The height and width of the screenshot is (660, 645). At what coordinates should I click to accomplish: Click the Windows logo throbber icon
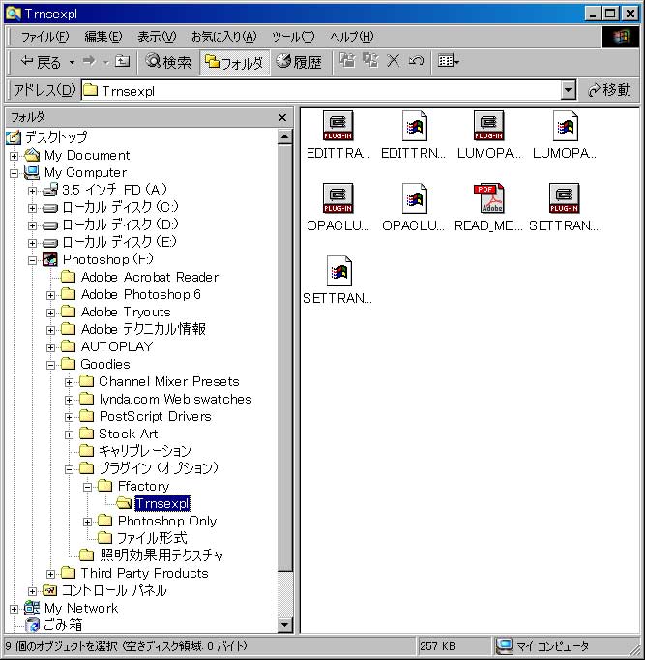[621, 37]
